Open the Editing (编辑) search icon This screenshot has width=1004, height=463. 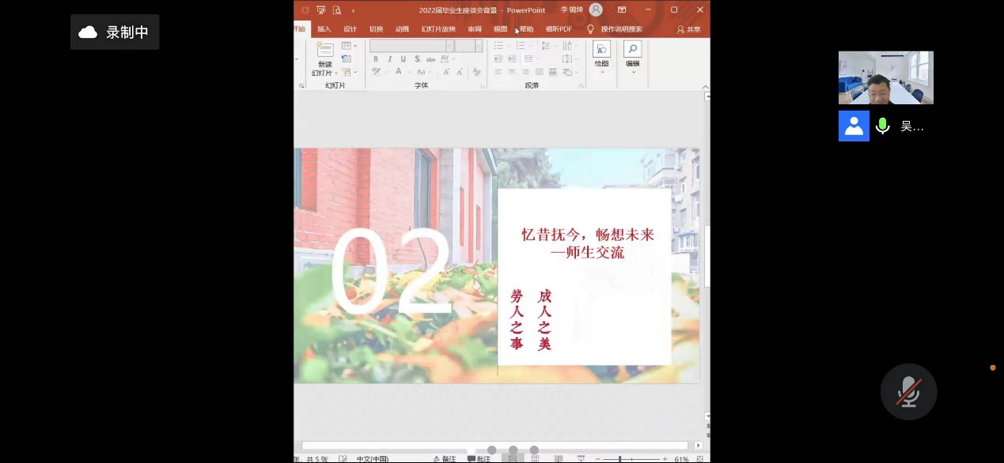pos(632,51)
